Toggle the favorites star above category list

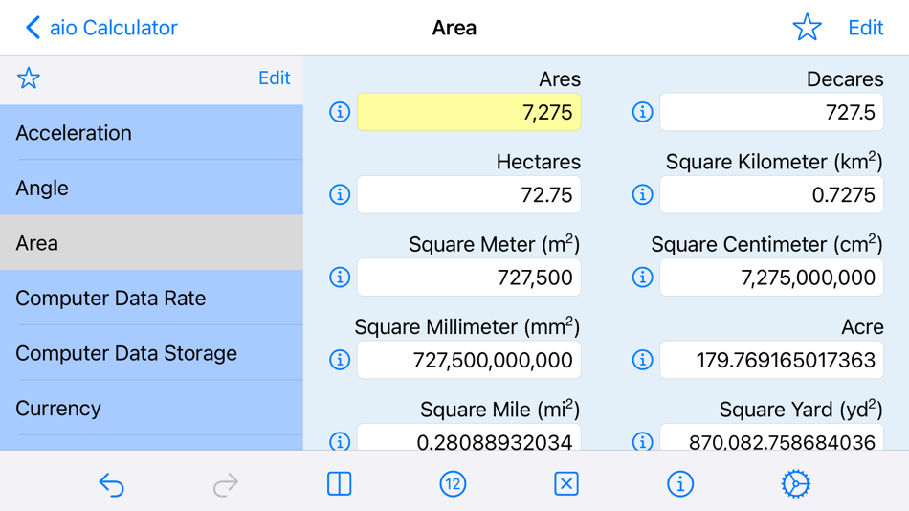[x=29, y=78]
